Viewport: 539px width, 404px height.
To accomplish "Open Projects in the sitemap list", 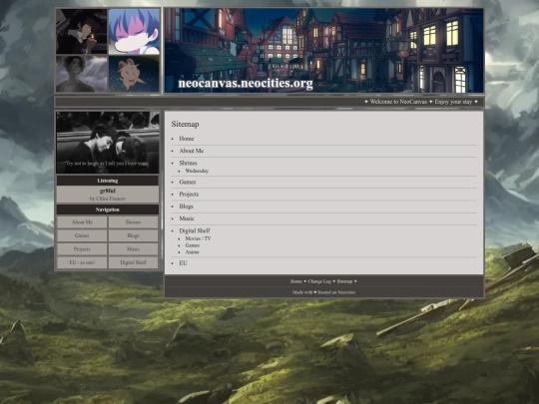I will pyautogui.click(x=189, y=195).
